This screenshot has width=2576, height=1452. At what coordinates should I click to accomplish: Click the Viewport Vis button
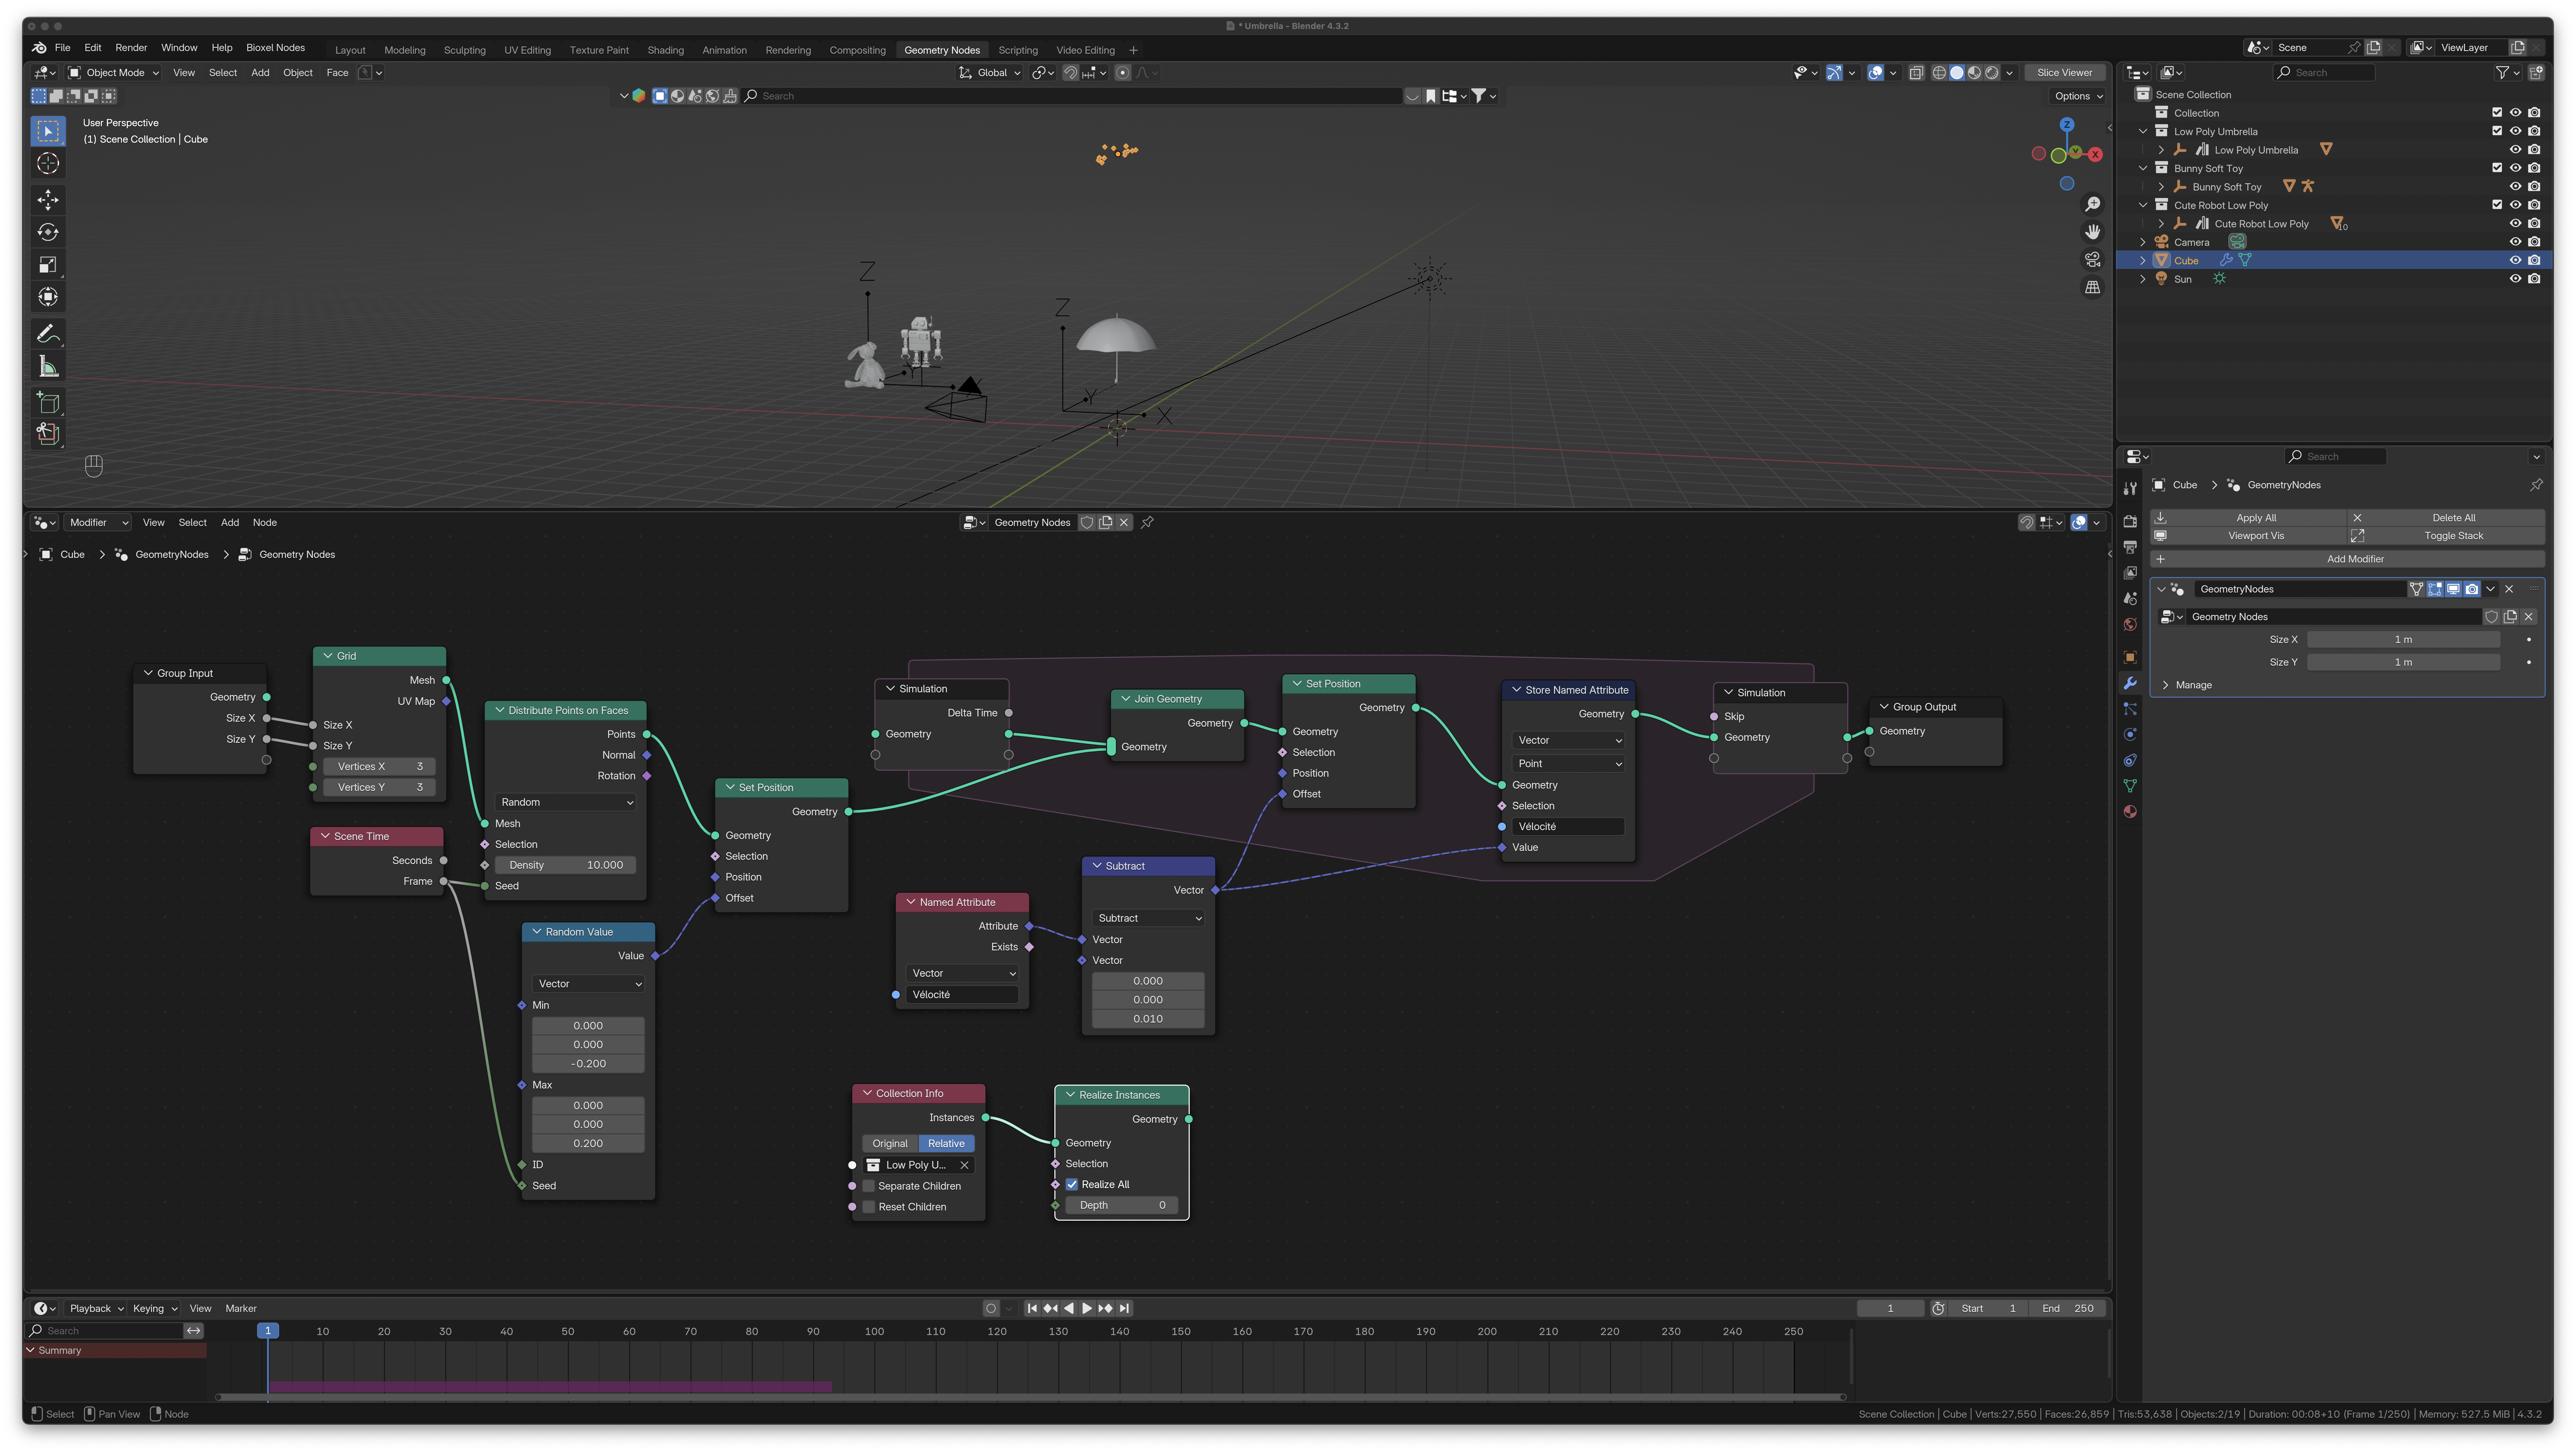[2248, 536]
